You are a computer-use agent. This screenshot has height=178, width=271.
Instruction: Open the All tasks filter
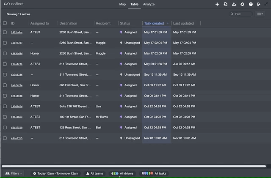pos(154,173)
